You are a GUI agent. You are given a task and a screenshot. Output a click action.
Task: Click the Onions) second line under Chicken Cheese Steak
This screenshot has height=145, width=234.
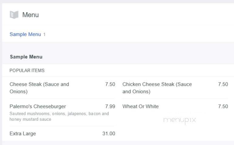(x=136, y=92)
